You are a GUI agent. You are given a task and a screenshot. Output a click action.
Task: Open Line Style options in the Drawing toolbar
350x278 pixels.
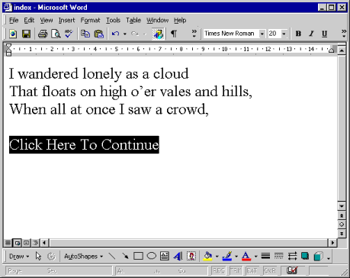coord(265,256)
